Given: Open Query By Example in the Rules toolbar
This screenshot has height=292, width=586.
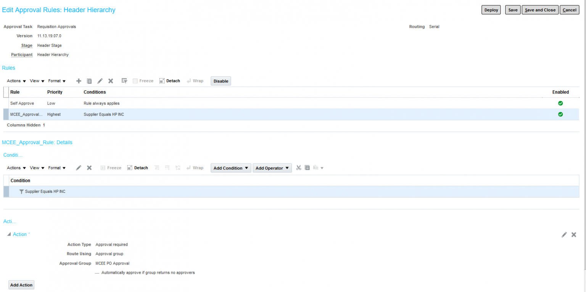Looking at the screenshot, I should coord(124,81).
